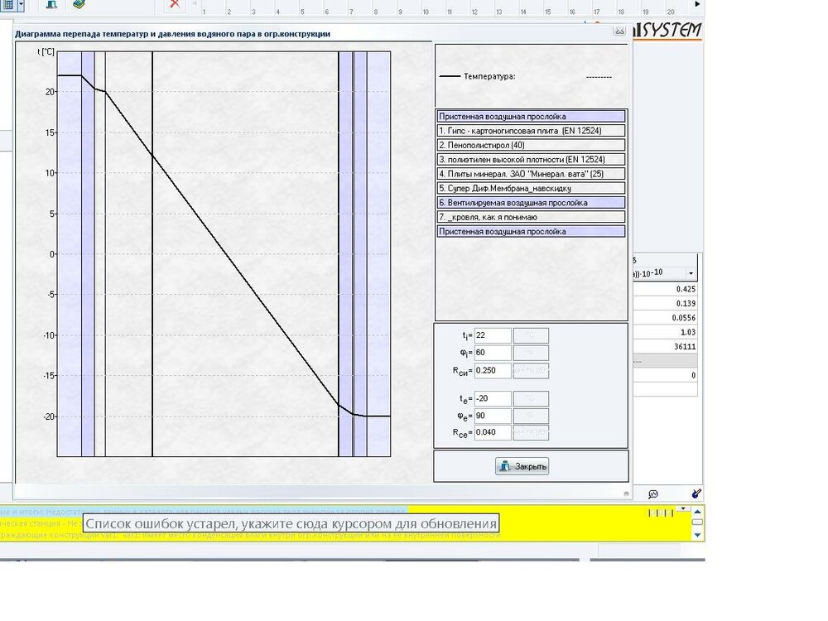
Task: Click the φe exterior humidity field
Action: coord(492,415)
